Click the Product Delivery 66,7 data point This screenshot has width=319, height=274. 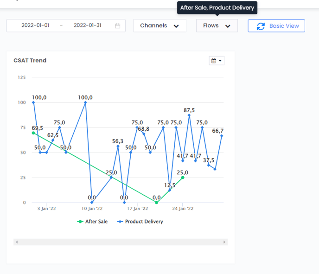pos(222,136)
